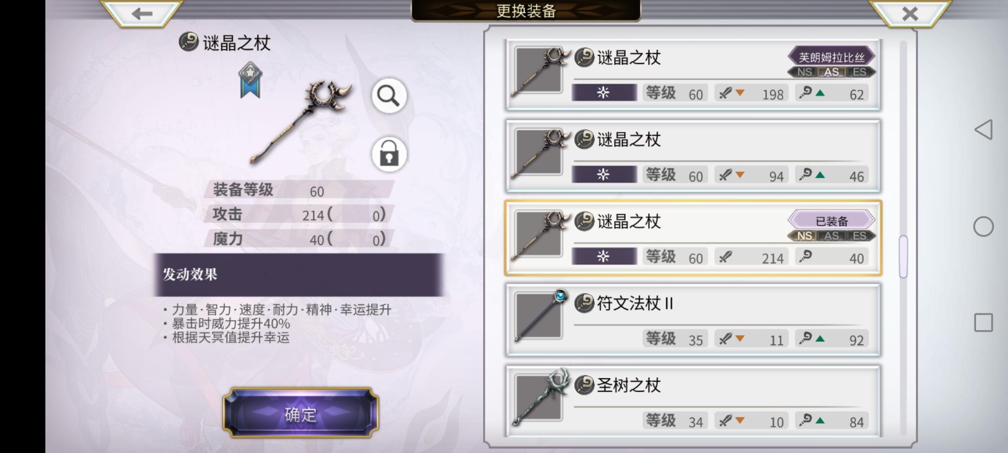Viewport: 1008px width, 453px height.
Task: Click the equipment list scrollbar handle
Action: (903, 257)
